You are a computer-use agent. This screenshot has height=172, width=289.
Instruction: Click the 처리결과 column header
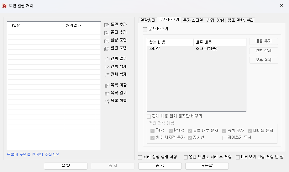(x=79, y=26)
